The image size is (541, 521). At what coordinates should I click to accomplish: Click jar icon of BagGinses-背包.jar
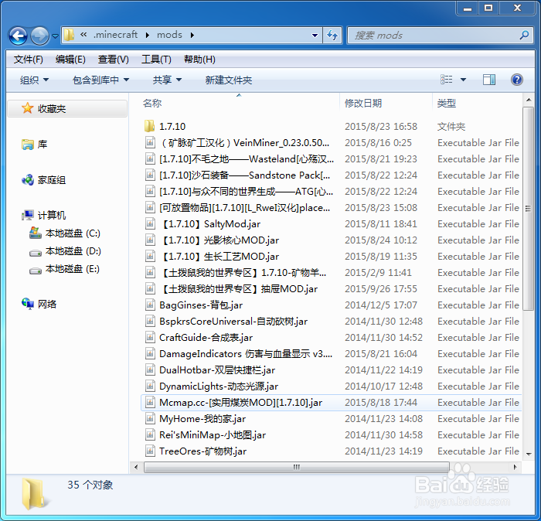(150, 305)
